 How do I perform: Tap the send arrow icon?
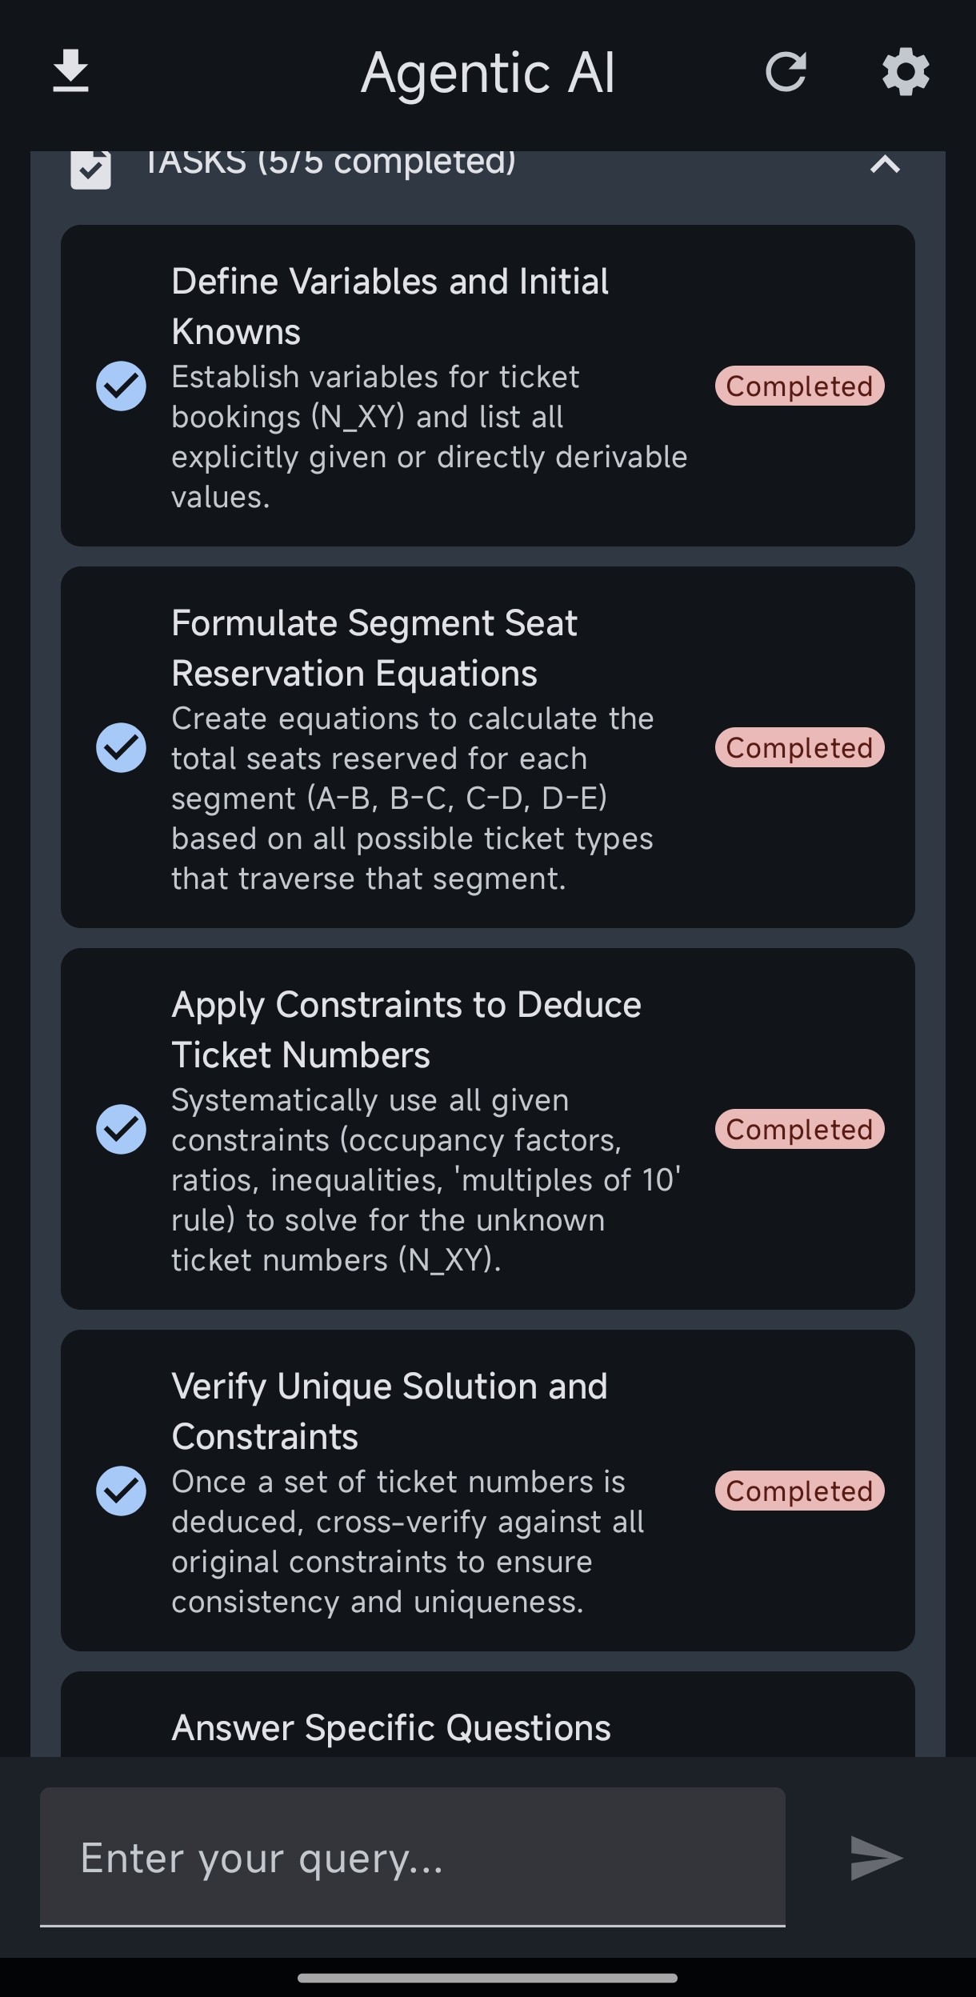[x=877, y=1858]
